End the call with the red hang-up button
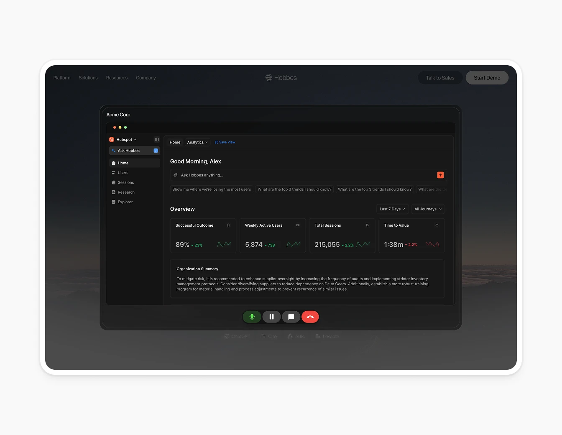 pos(310,317)
